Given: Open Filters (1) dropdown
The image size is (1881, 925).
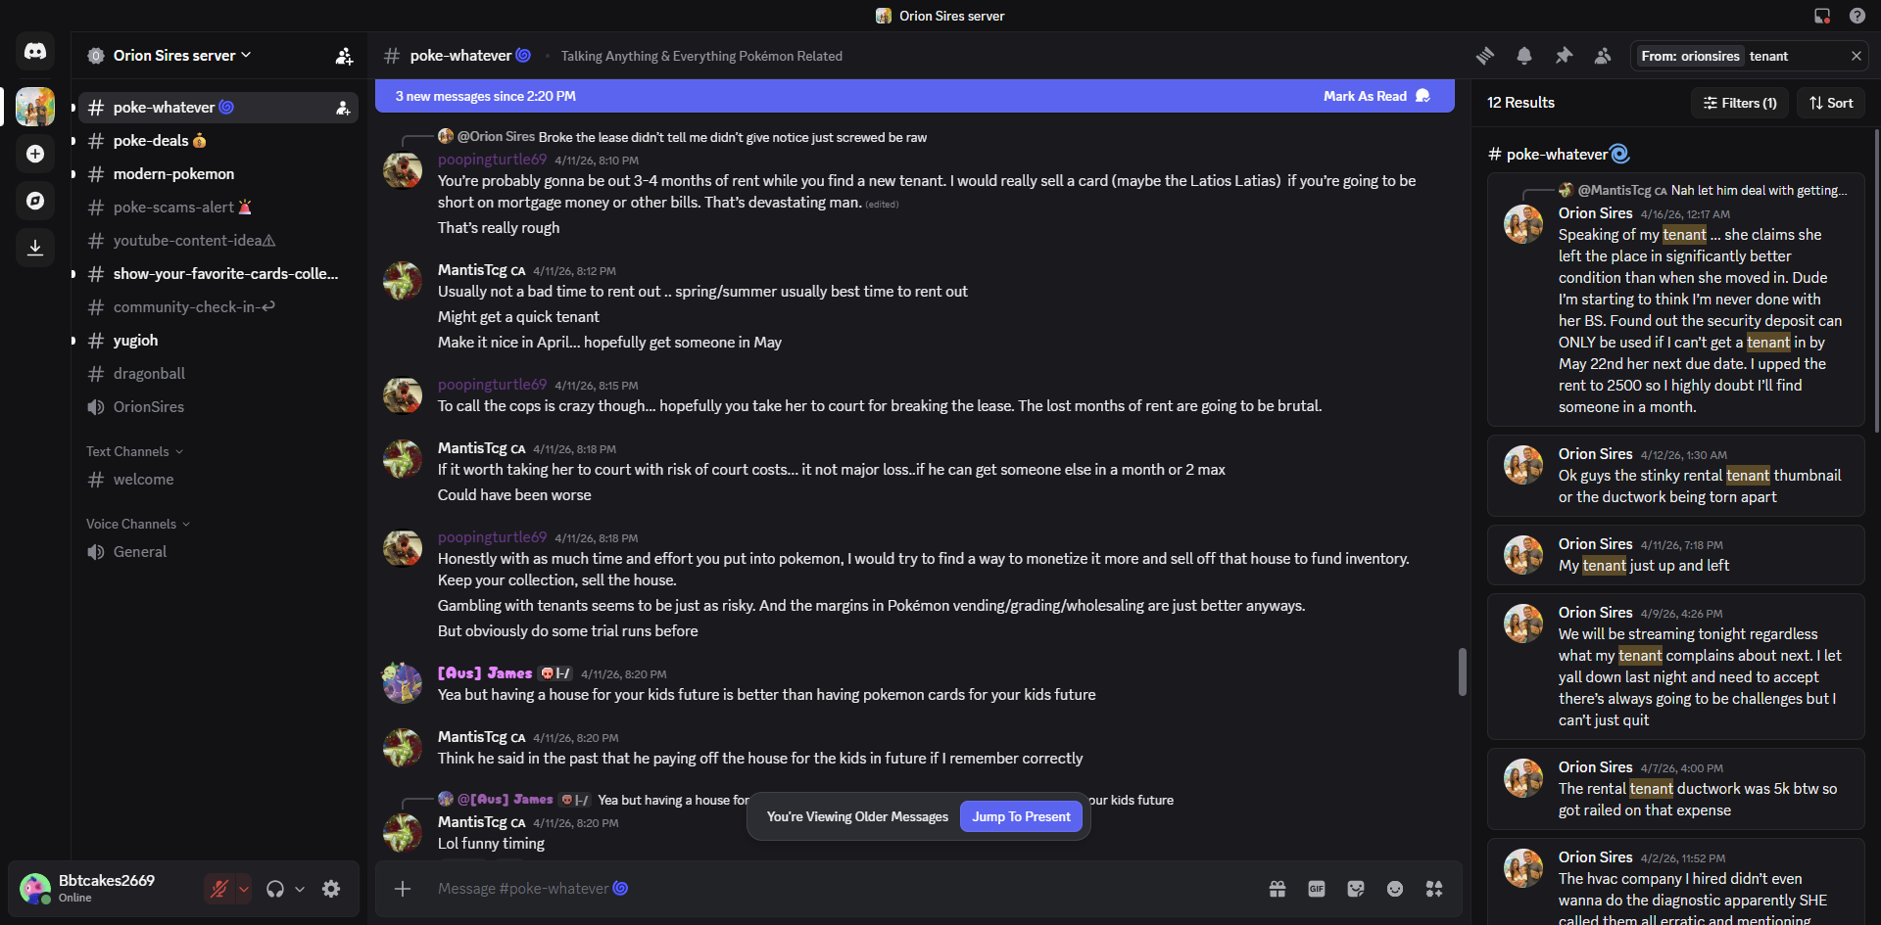Looking at the screenshot, I should [1740, 103].
